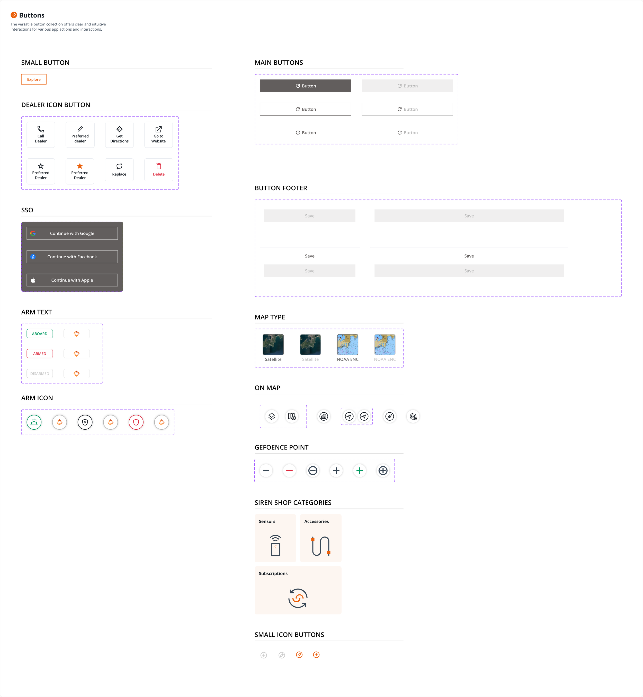Tap the compass icon on map
This screenshot has width=643, height=697.
390,416
